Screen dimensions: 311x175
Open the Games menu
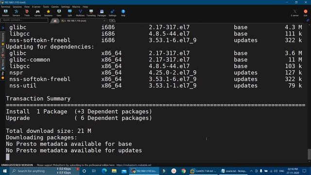coord(55,7)
